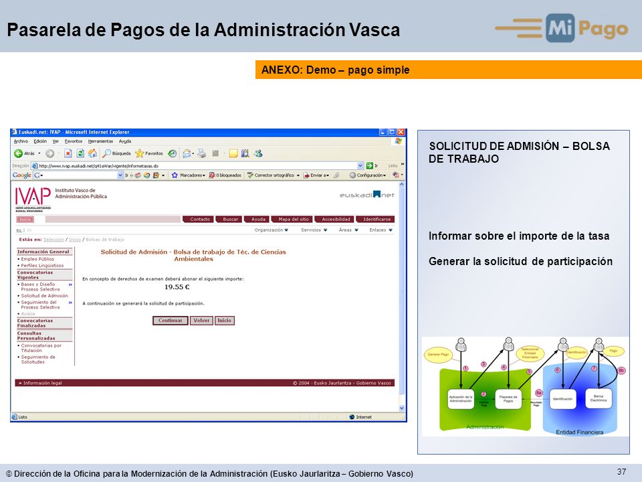Click the euskadi.net logo
Image resolution: width=642 pixels, height=482 pixels.
coord(367,195)
